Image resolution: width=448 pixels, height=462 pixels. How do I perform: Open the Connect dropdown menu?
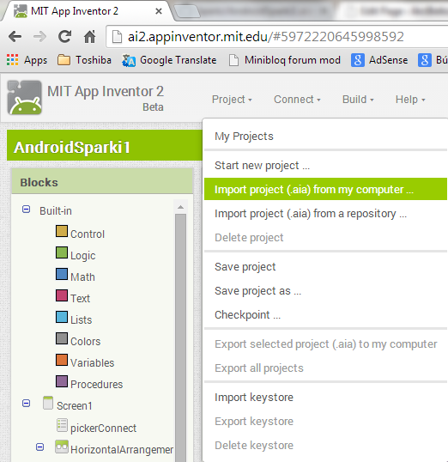click(x=297, y=100)
